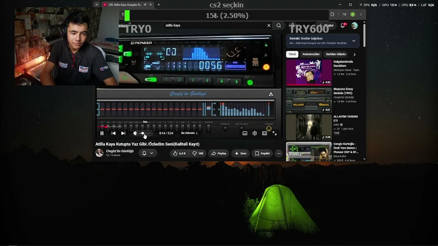This screenshot has width=438, height=246.
Task: Enter fullscreen mode
Action: pyautogui.click(x=274, y=133)
